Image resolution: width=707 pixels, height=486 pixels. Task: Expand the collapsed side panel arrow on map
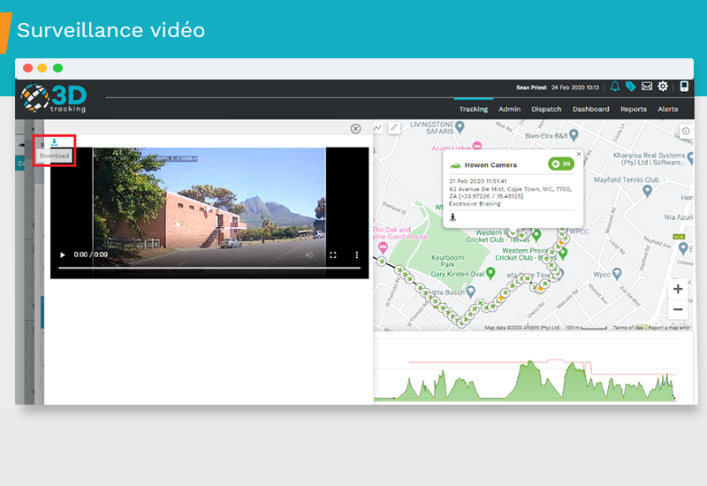tap(687, 131)
